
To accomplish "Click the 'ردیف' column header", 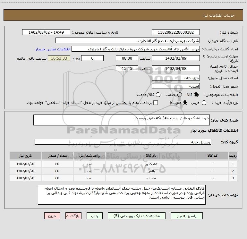I will coord(233,156).
